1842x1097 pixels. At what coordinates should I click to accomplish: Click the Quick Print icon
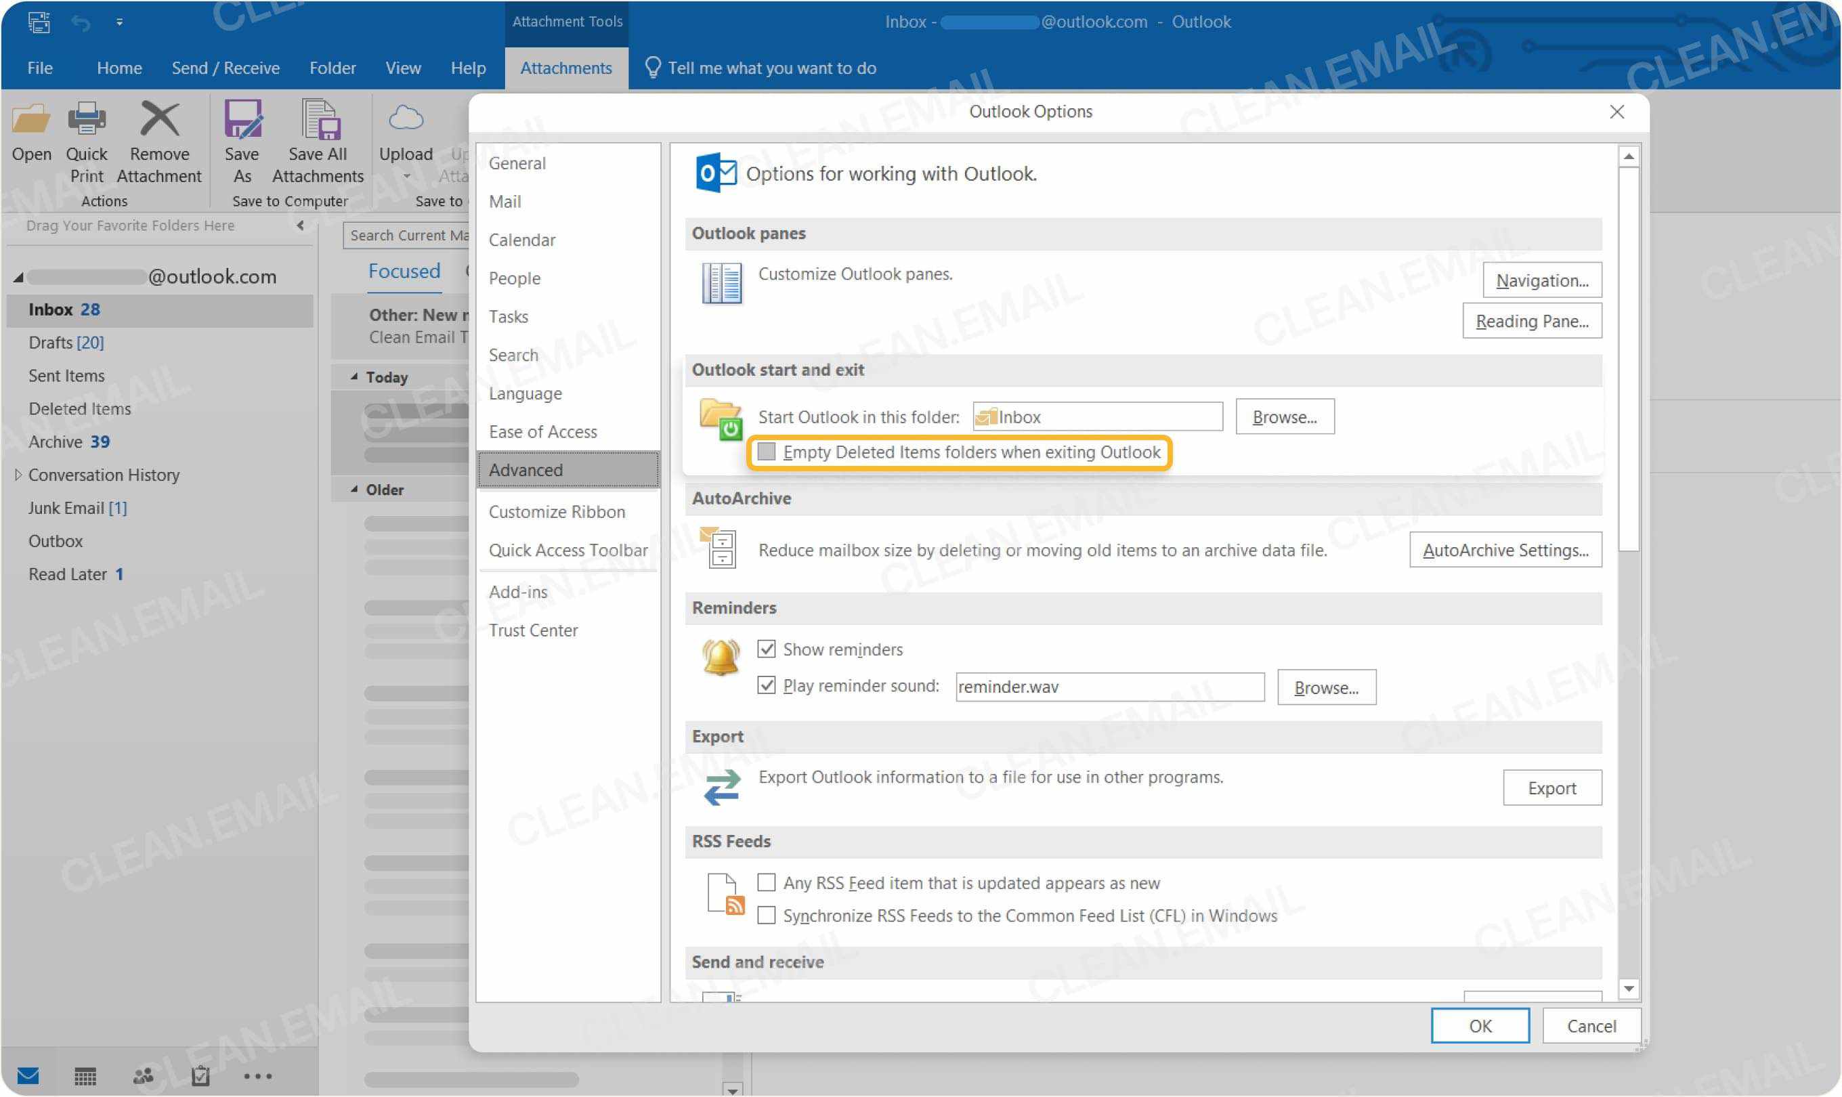point(87,119)
